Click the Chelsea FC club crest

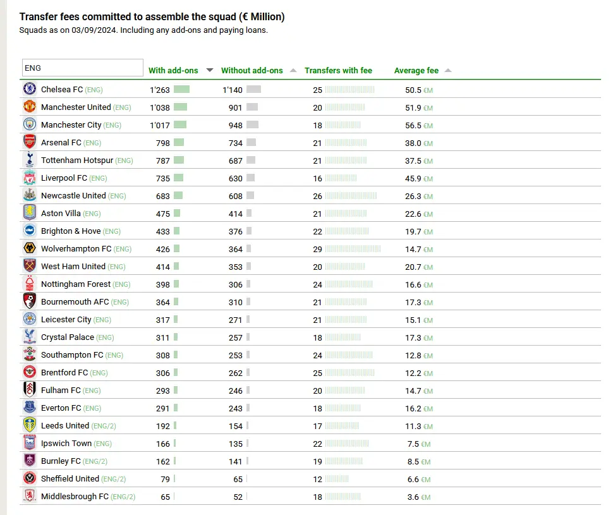[29, 88]
